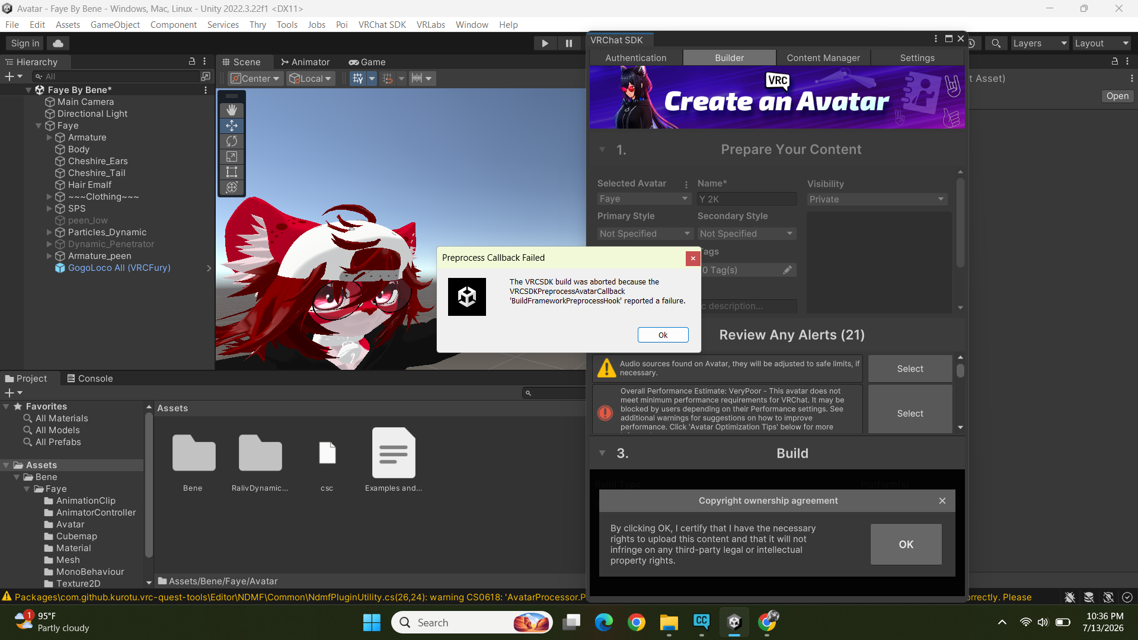
Task: Edit tags with the pencil icon
Action: 787,270
